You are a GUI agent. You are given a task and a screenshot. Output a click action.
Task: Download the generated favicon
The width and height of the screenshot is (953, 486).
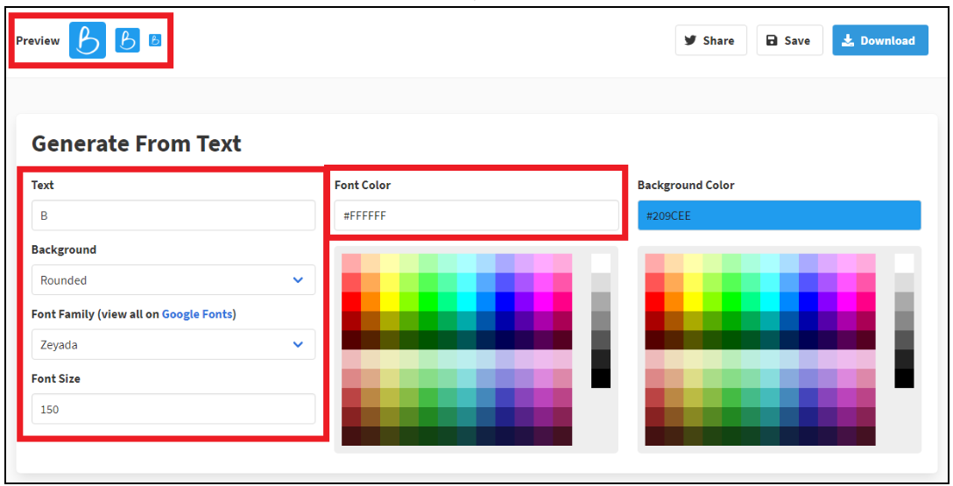880,40
